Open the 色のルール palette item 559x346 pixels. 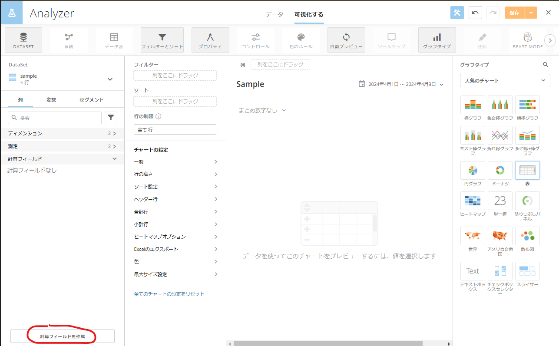(x=301, y=40)
